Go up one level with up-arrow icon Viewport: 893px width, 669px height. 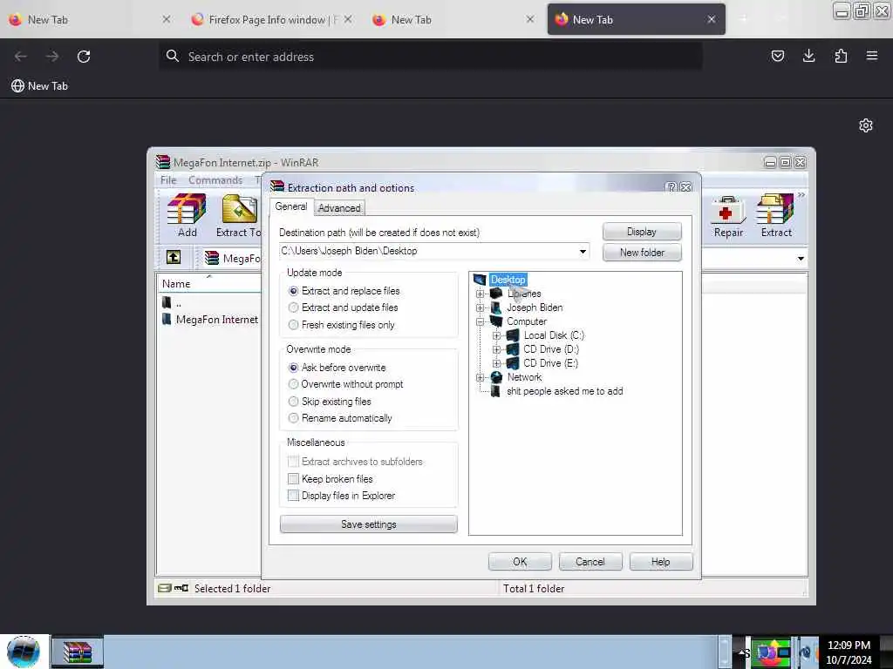(174, 257)
